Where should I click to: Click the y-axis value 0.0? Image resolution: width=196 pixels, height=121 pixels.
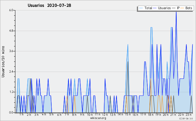point(11,112)
